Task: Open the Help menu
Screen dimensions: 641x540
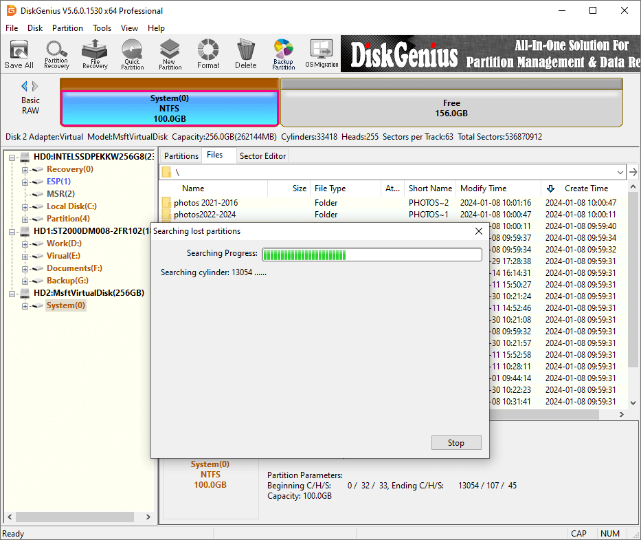Action: coord(156,28)
